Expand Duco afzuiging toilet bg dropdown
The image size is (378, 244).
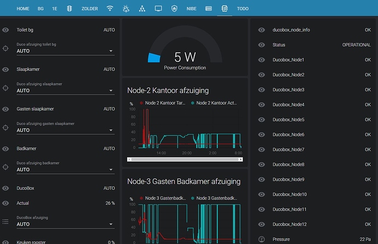[65, 51]
